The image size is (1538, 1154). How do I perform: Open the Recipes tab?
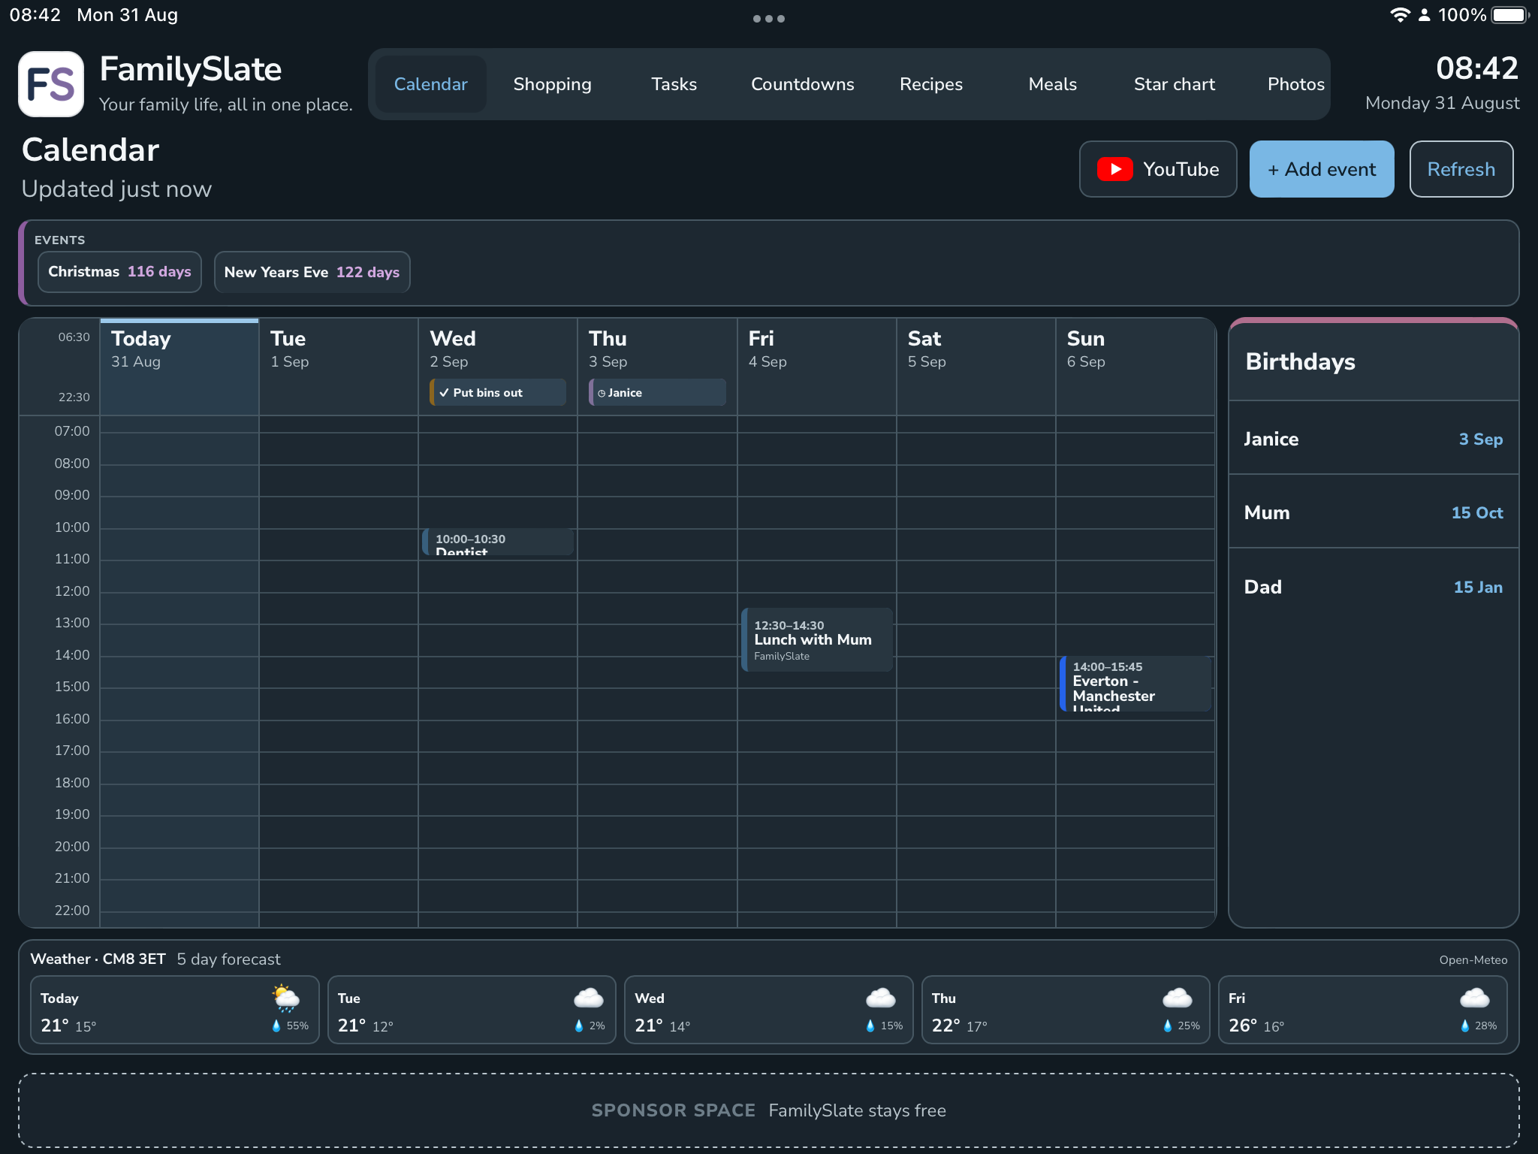point(931,84)
